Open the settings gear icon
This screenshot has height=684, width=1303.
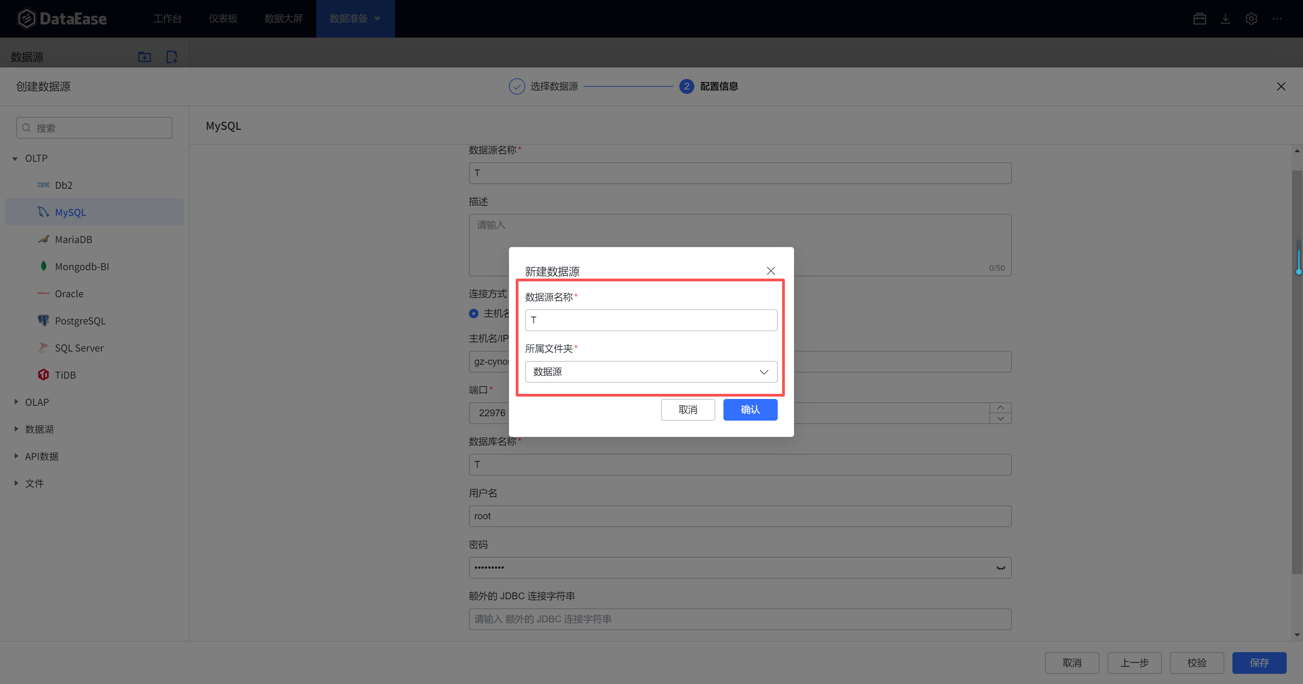coord(1251,19)
